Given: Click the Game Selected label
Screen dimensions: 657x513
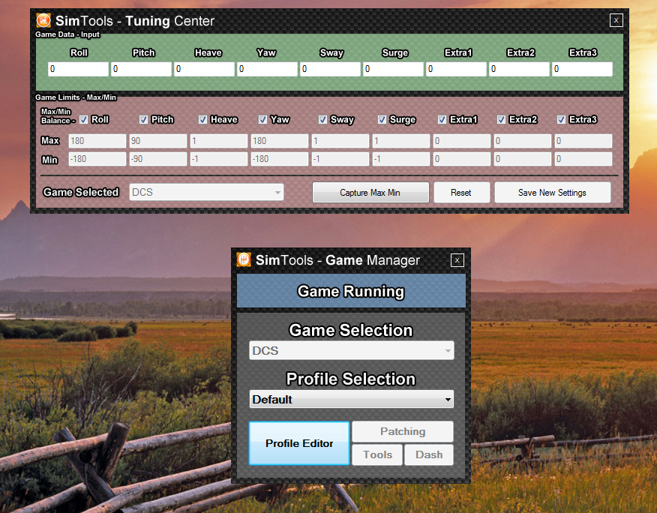Looking at the screenshot, I should tap(81, 192).
